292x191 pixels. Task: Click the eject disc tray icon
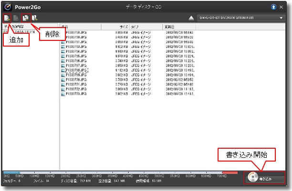(x=191, y=18)
